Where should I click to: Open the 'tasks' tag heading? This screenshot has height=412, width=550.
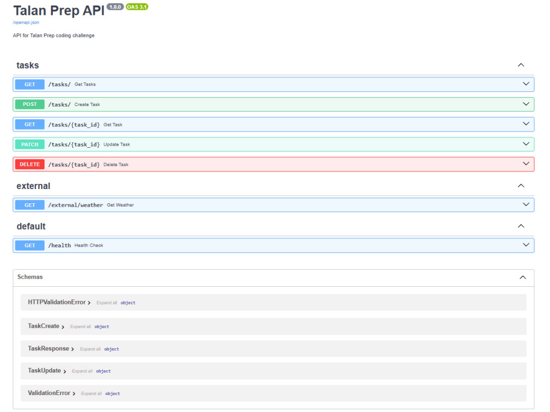coord(28,65)
